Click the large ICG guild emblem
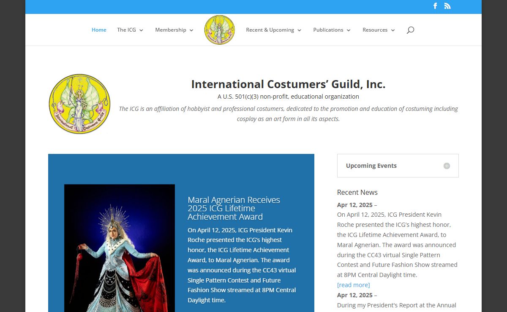Image resolution: width=507 pixels, height=312 pixels. (x=79, y=104)
